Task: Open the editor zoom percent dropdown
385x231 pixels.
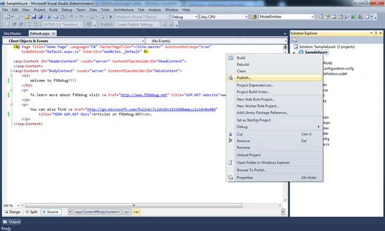Action: 18,206
